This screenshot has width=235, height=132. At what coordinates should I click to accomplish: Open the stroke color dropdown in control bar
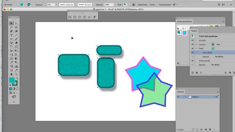click(x=32, y=5)
